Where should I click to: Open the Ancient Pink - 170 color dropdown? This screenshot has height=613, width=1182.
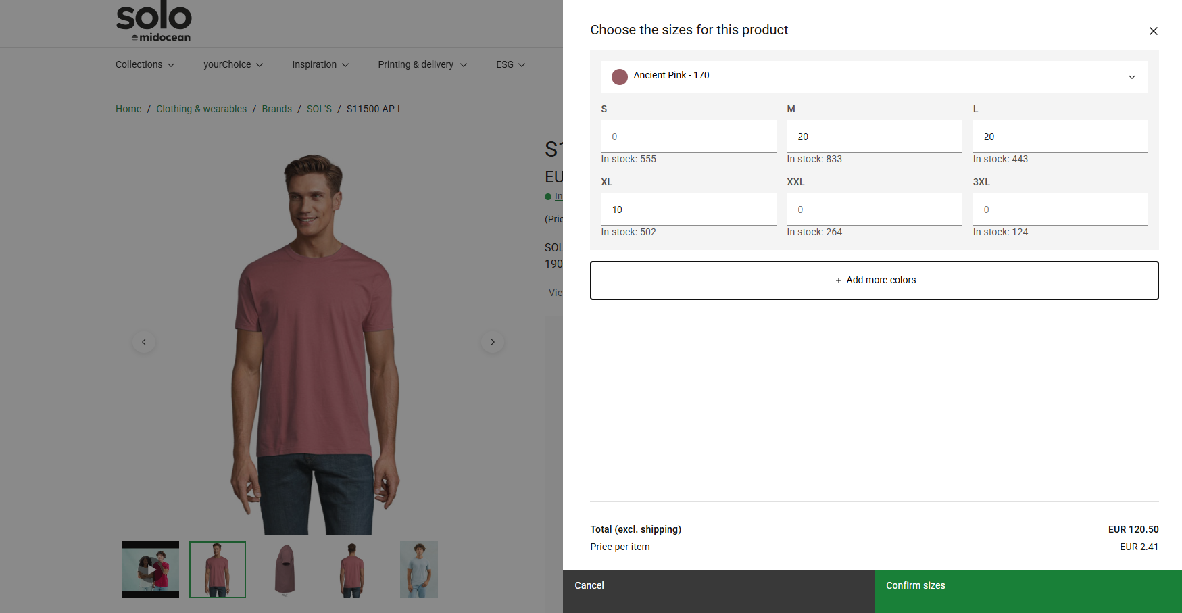(x=874, y=76)
